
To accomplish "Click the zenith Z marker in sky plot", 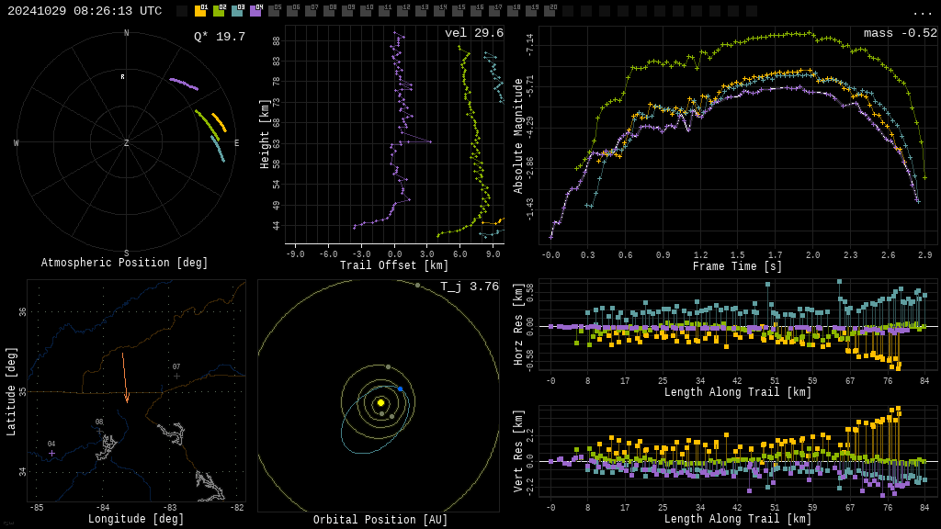I will coord(126,143).
